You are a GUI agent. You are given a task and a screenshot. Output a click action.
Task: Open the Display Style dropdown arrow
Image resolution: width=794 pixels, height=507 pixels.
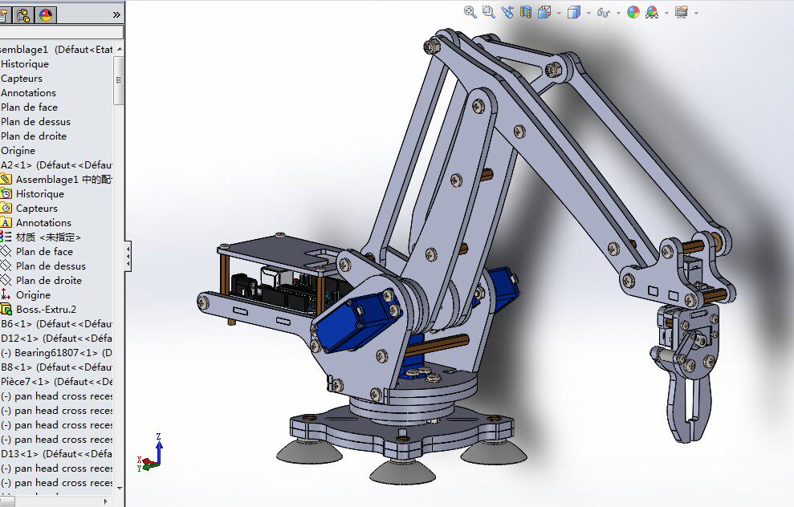coord(588,13)
